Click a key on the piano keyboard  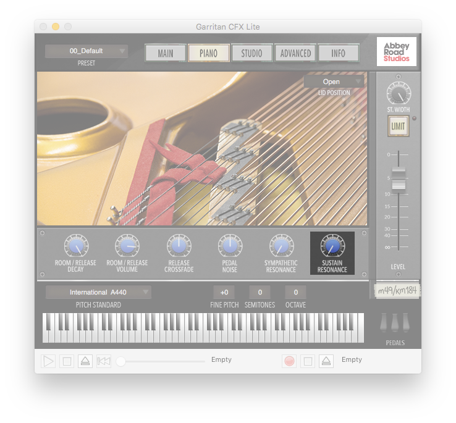click(x=203, y=328)
